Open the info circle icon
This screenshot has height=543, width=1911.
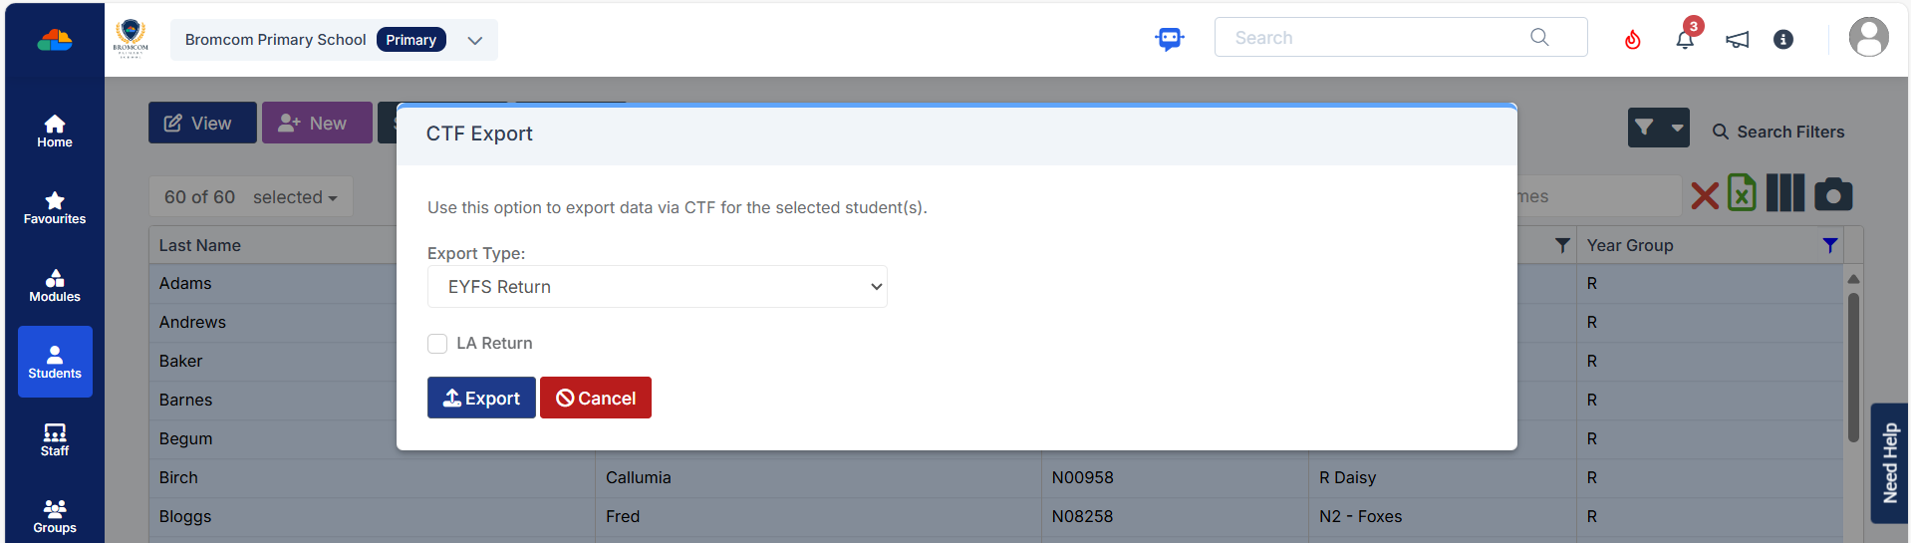point(1783,40)
